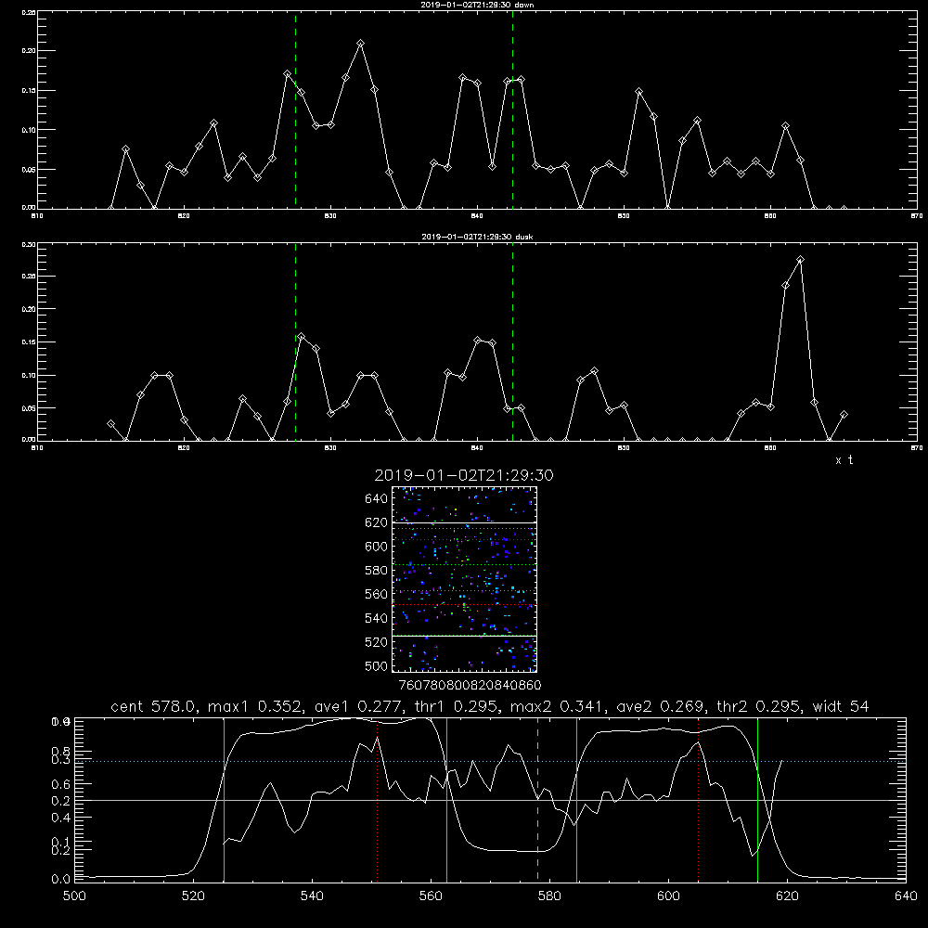Click the right green dashed line in dawn plot
The image size is (928, 928).
512,110
